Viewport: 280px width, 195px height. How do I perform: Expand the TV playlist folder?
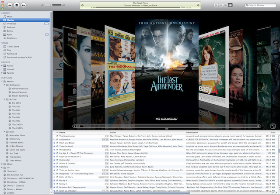coord(2,168)
